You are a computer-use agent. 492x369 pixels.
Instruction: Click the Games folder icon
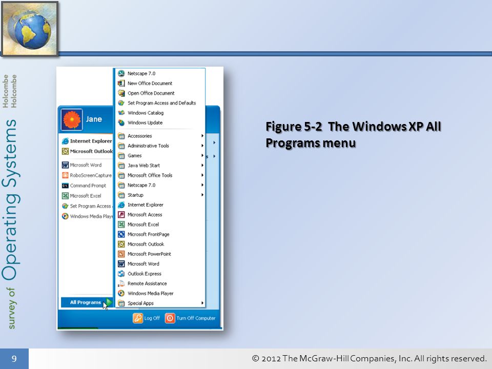tap(121, 156)
